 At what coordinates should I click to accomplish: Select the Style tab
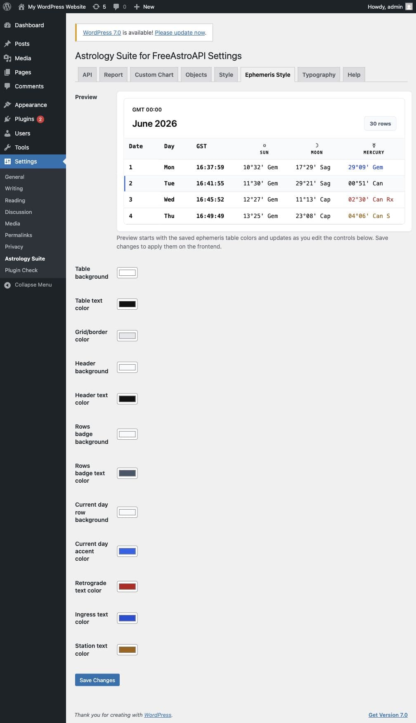pyautogui.click(x=226, y=75)
